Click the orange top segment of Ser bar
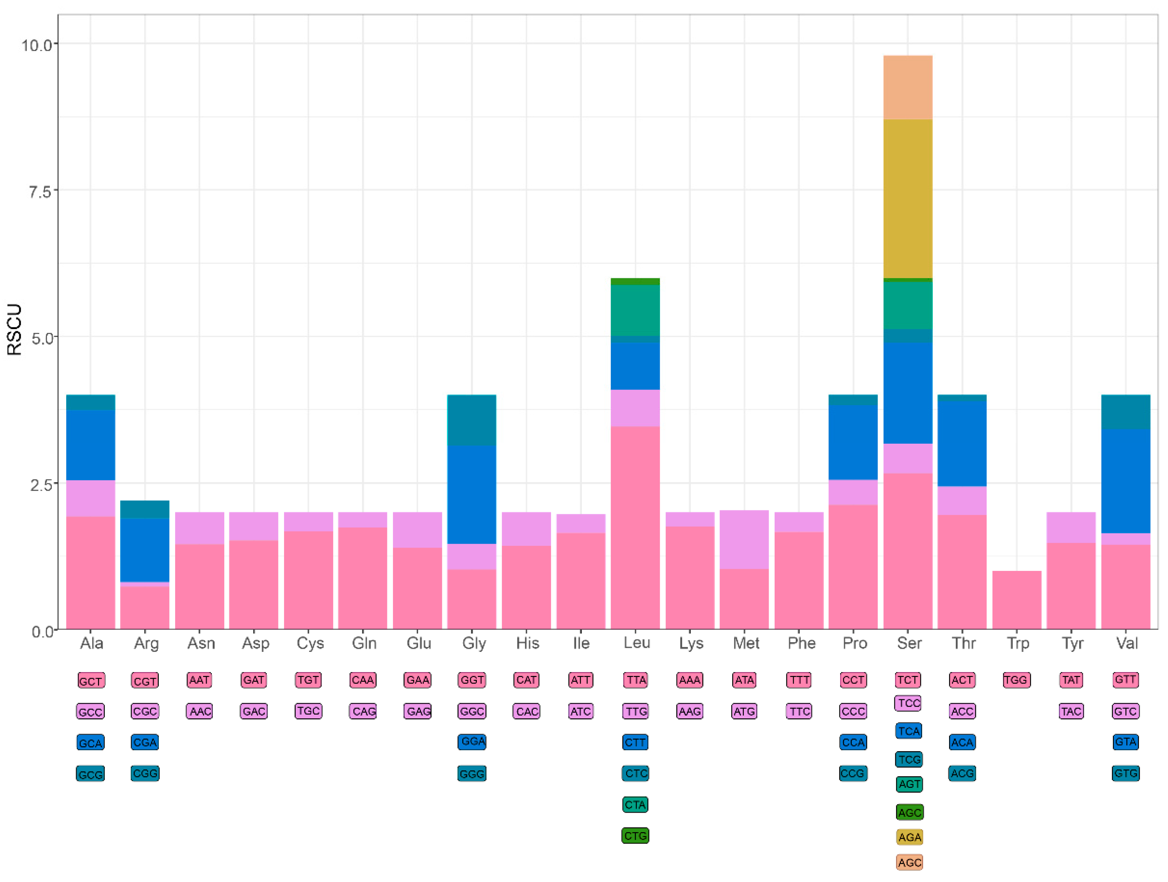This screenshot has height=882, width=1168. (908, 87)
